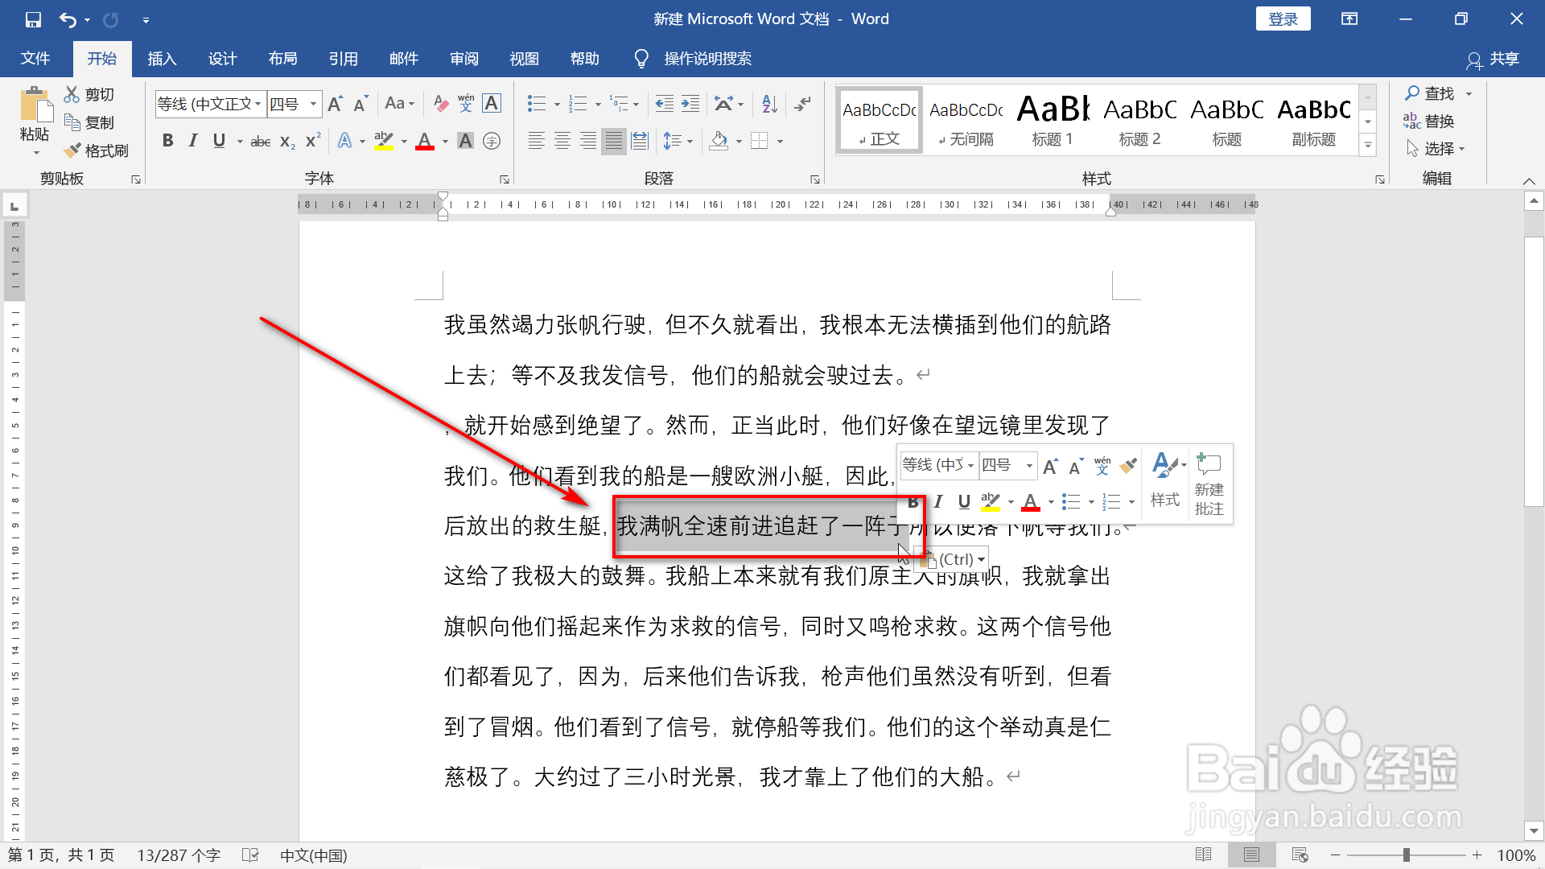Click the 登录 button
The image size is (1545, 869).
[x=1283, y=18]
